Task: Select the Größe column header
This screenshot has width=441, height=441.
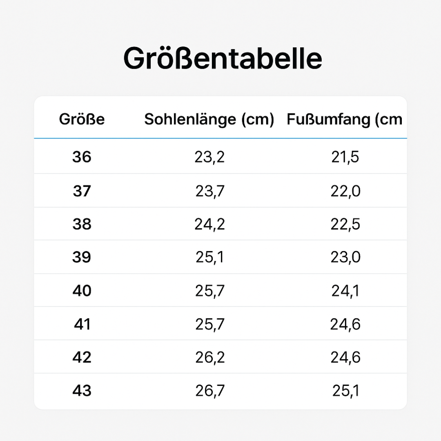Action: pyautogui.click(x=82, y=119)
